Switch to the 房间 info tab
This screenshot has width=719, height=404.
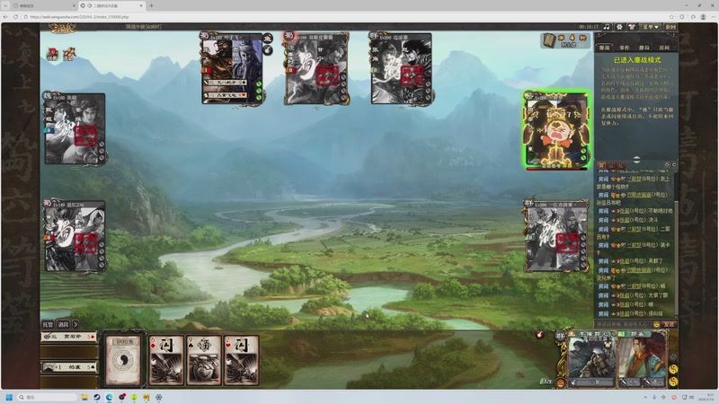[664, 48]
